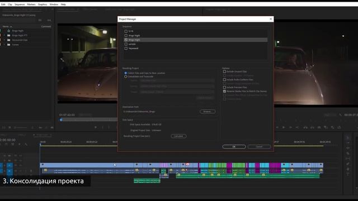Screen dimensions: 358x201
Task: Select Collect Files and Copy to New Location
Action: pos(125,73)
